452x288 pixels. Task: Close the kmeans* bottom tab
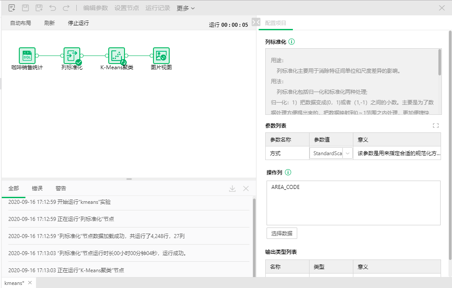tap(30, 283)
